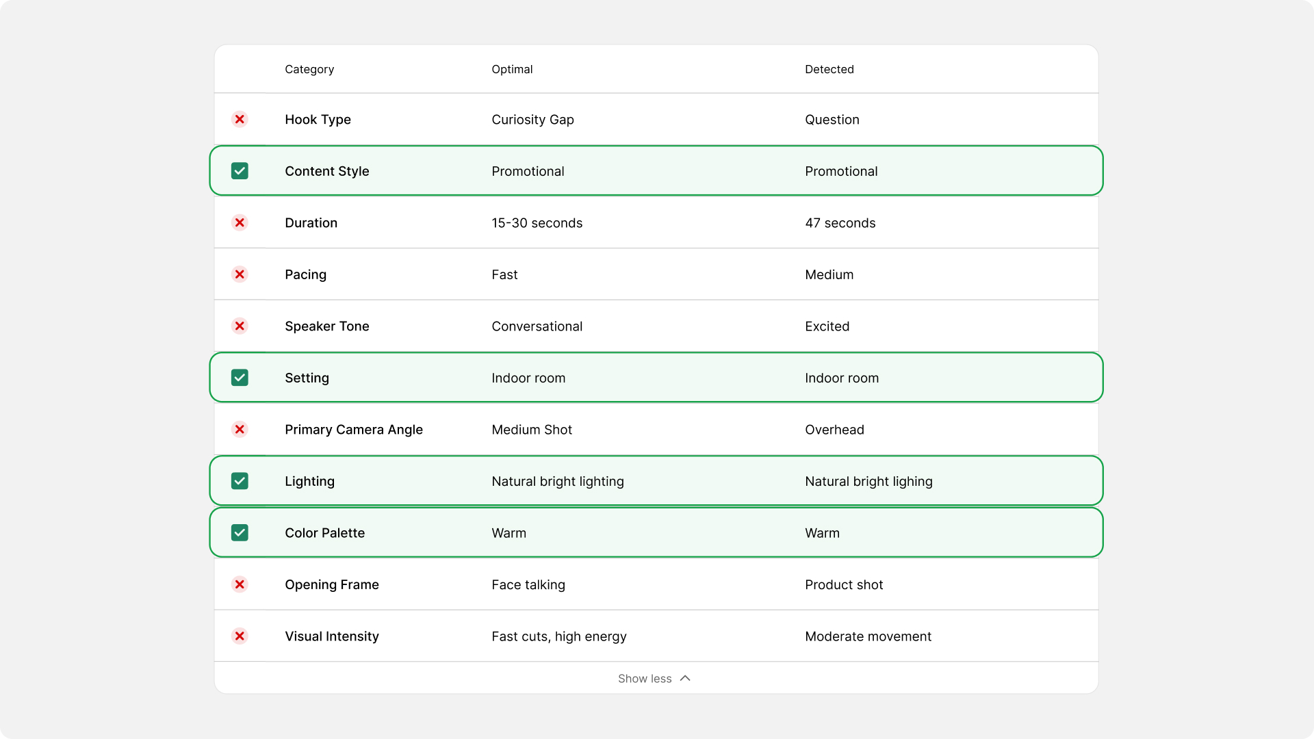
Task: Click the Primary Camera Angle label
Action: (353, 430)
